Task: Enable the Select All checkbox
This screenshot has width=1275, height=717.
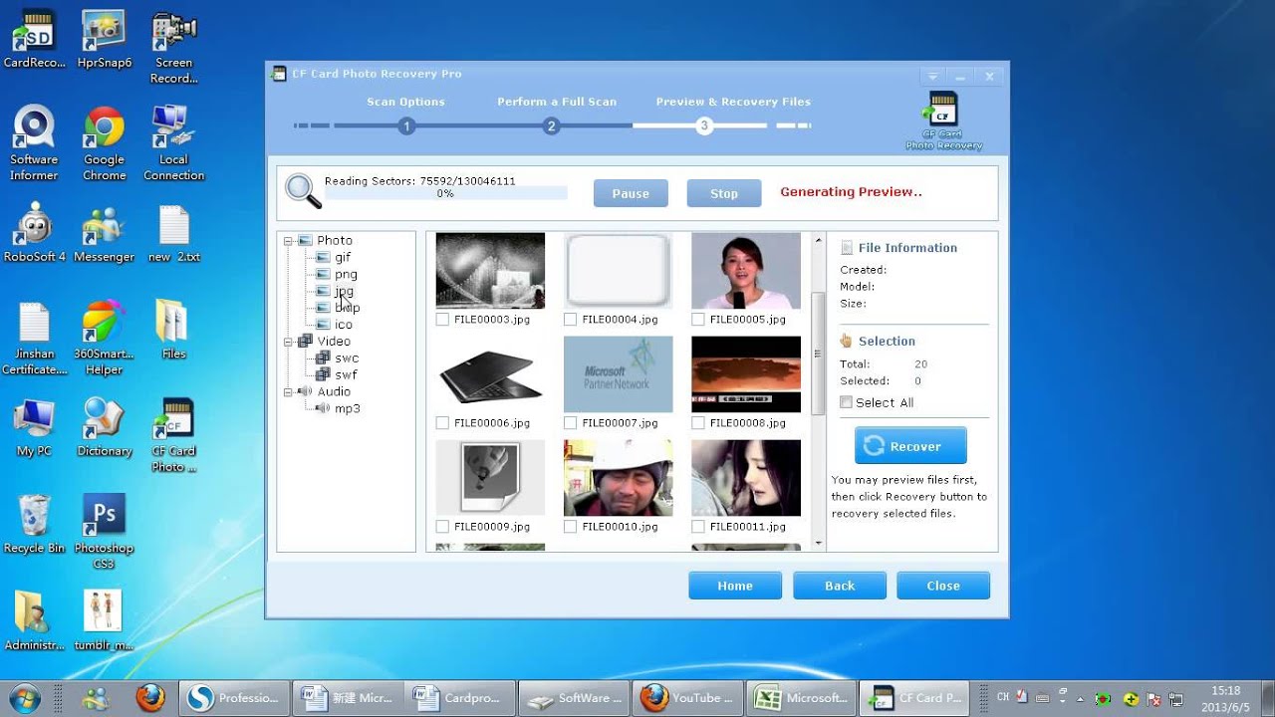Action: click(846, 402)
